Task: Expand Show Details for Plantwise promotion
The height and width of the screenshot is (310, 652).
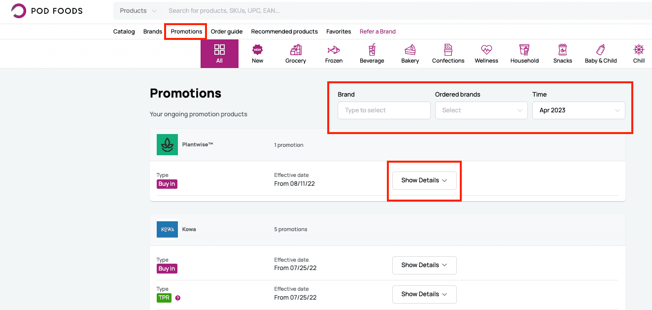Action: tap(424, 180)
